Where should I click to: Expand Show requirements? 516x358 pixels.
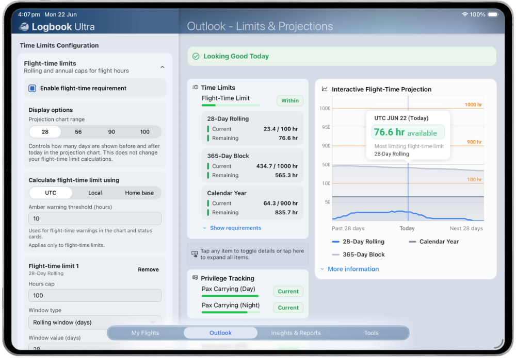(232, 228)
